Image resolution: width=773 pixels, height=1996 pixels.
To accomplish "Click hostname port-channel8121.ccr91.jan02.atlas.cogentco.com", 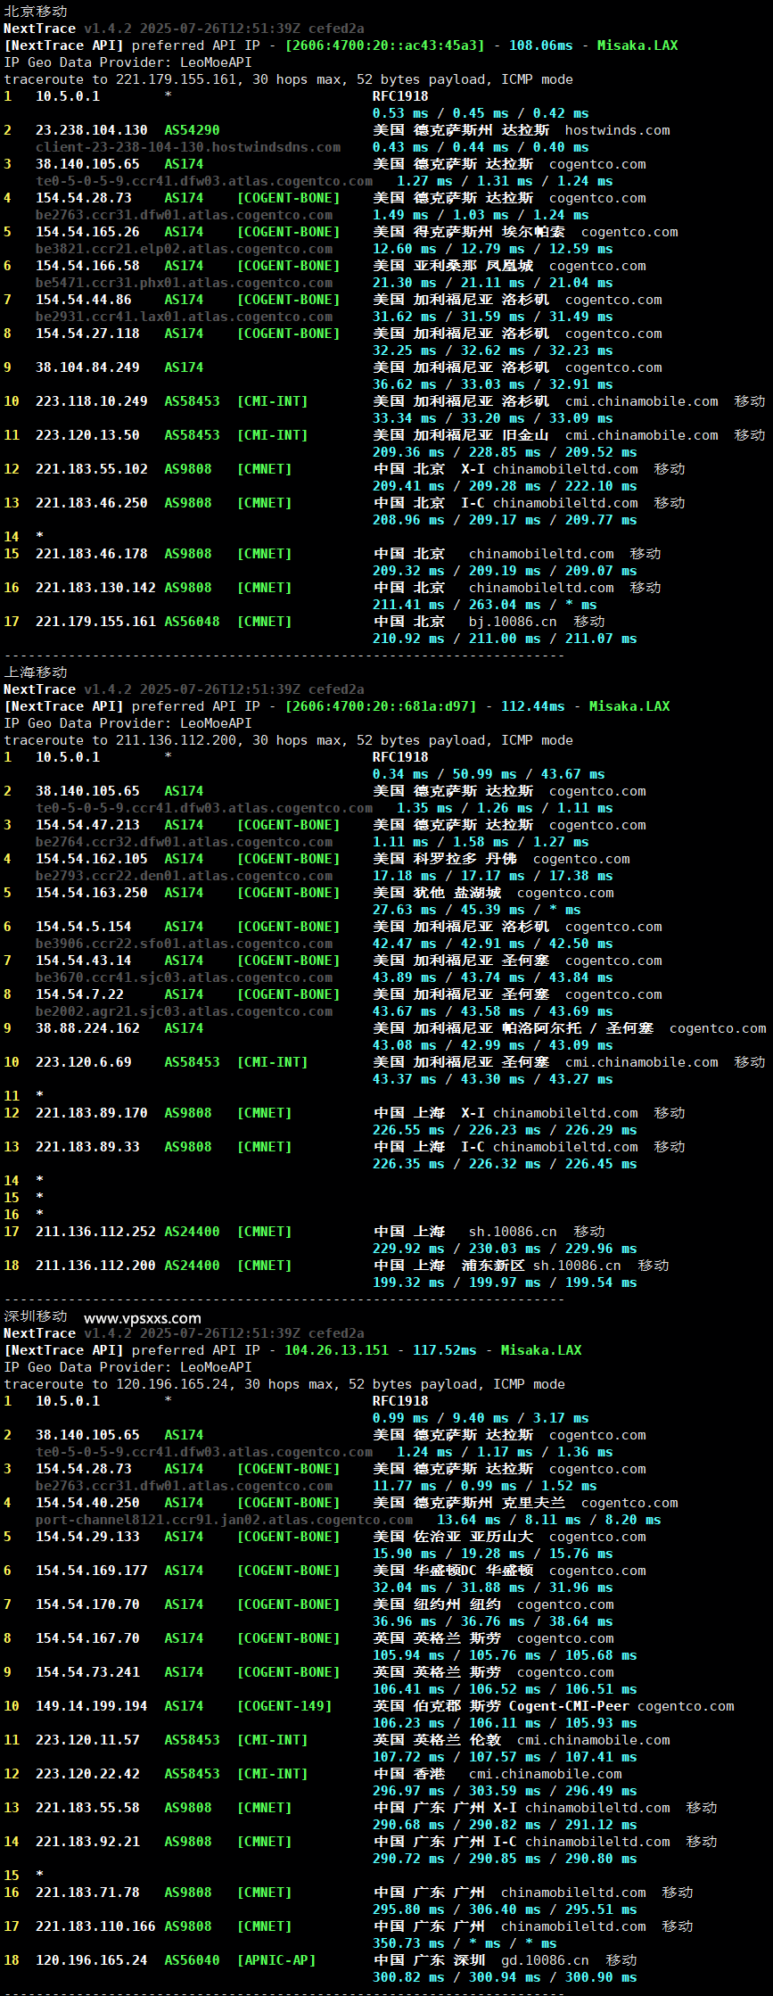I will coord(224,1520).
